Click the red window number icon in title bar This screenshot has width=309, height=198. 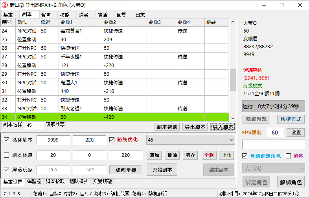click(5, 5)
